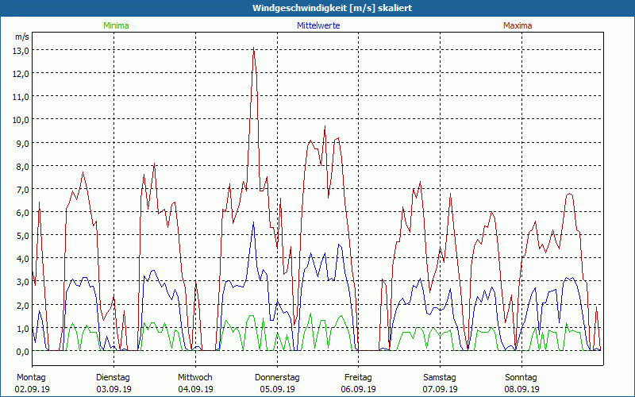Select the 0,0 y-axis value
Screen dimensions: 635x397
click(24, 352)
